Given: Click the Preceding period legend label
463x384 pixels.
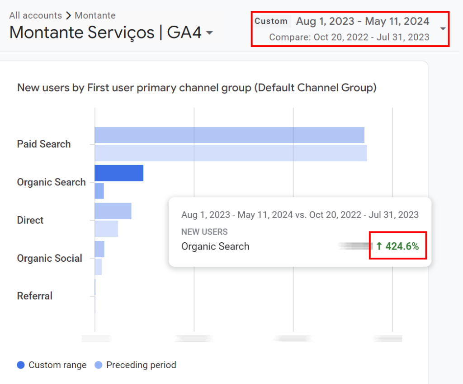Looking at the screenshot, I should (x=141, y=365).
